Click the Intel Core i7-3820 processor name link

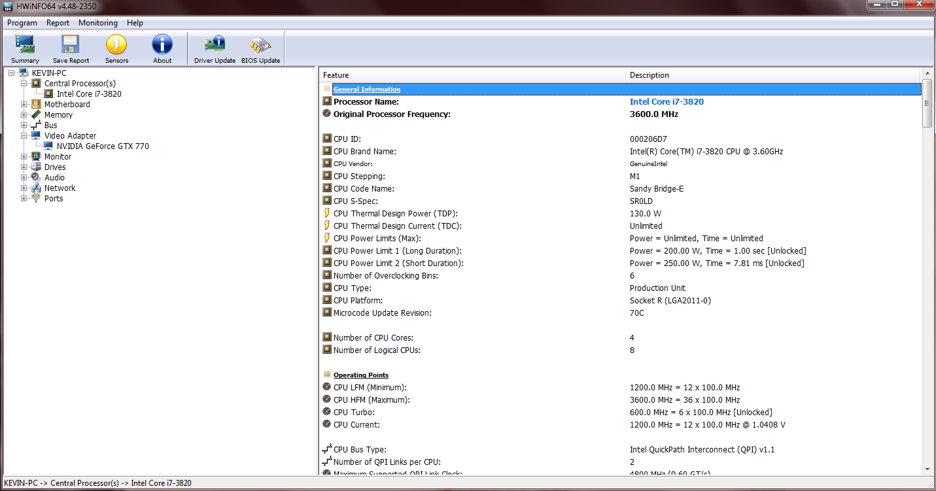pyautogui.click(x=667, y=101)
